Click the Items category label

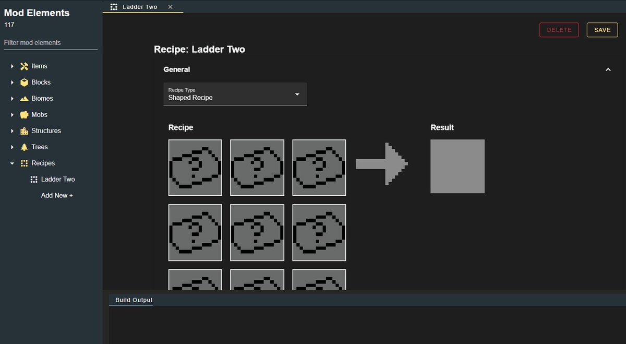pos(39,66)
